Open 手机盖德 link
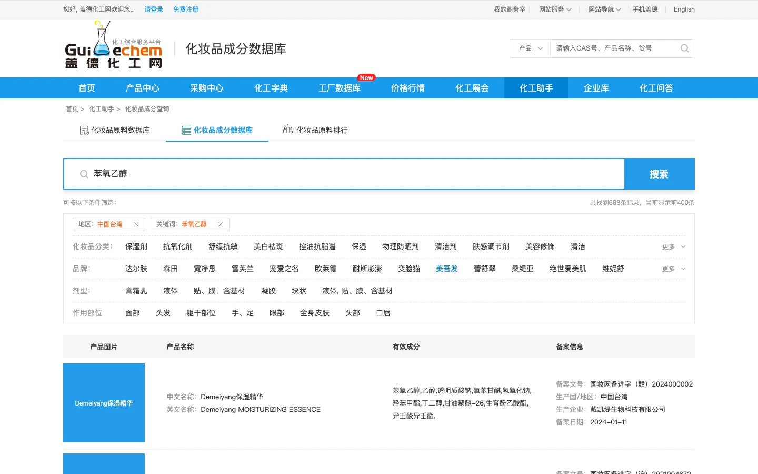 (645, 9)
